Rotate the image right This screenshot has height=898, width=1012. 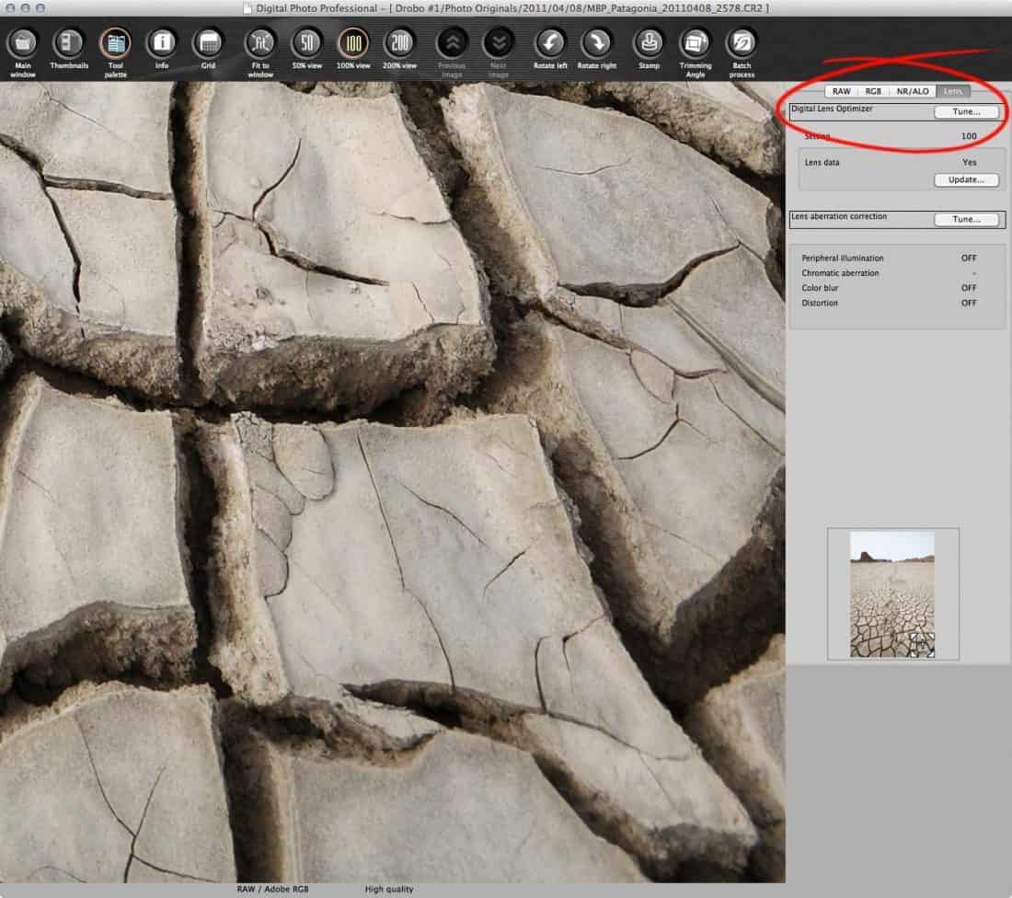coord(596,43)
